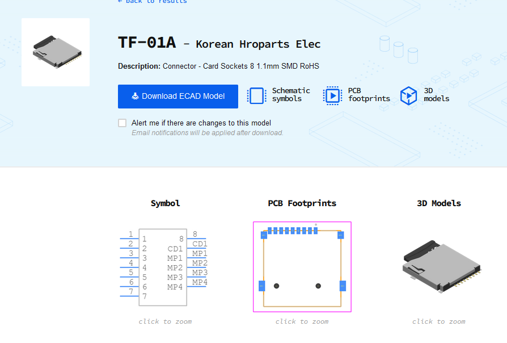Click the 3D models cube icon
This screenshot has height=343, width=507.
(x=408, y=96)
